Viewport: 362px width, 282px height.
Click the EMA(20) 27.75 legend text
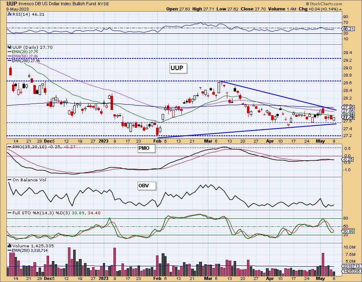(x=25, y=52)
